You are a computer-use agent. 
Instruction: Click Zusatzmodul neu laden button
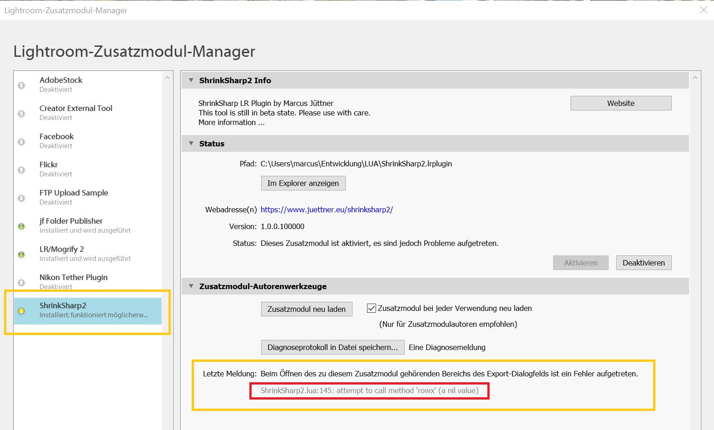(x=307, y=309)
